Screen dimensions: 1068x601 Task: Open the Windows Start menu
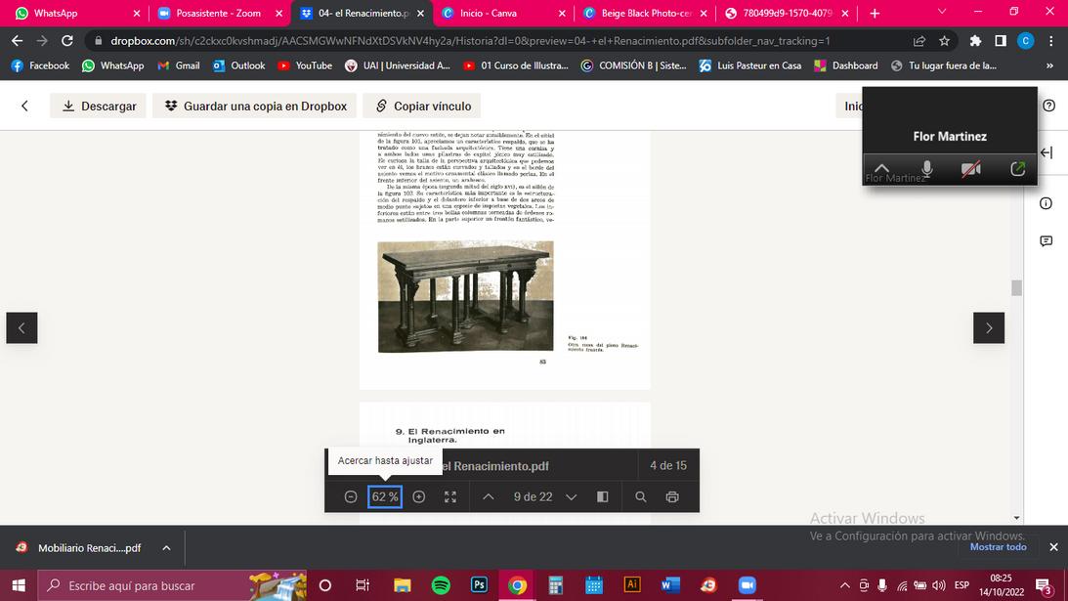coord(19,585)
